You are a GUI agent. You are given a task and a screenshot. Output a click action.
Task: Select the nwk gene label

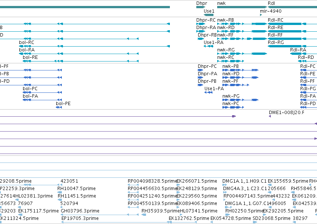pos(221,3)
